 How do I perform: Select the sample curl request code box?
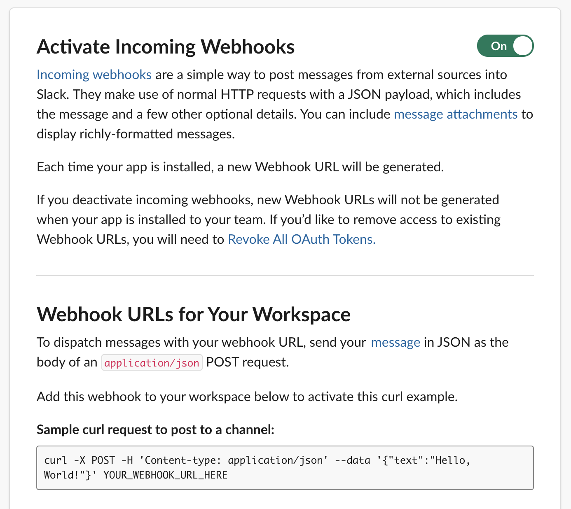[x=285, y=468]
